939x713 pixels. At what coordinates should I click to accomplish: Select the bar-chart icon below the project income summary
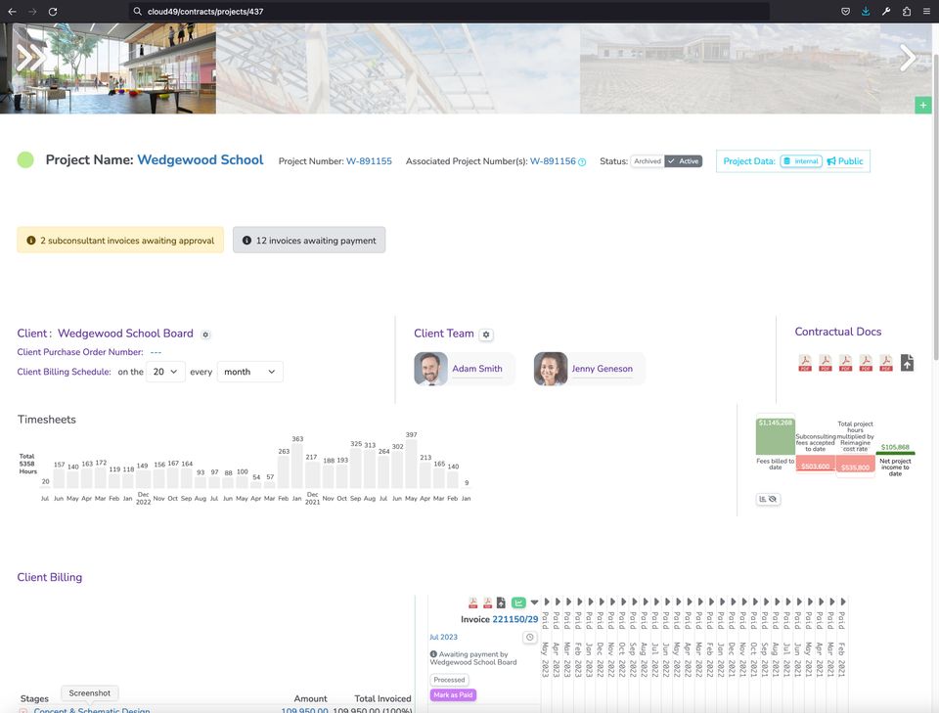point(762,499)
